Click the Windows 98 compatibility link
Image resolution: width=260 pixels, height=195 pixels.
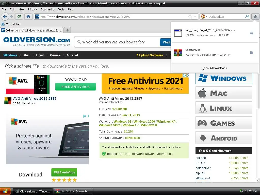[122, 122]
